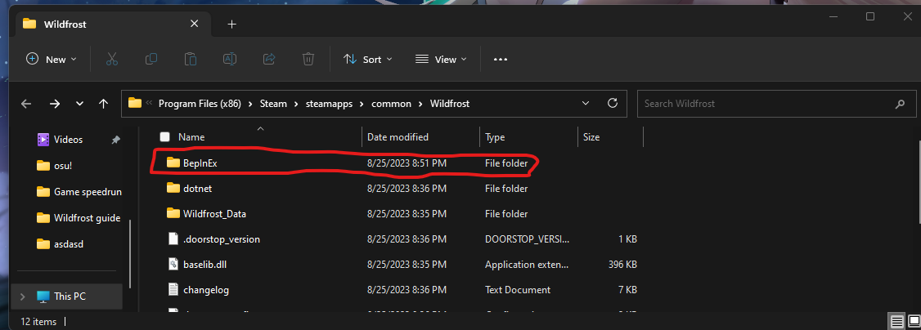Open recent locations chevron dropdown
The height and width of the screenshot is (330, 921).
(80, 104)
